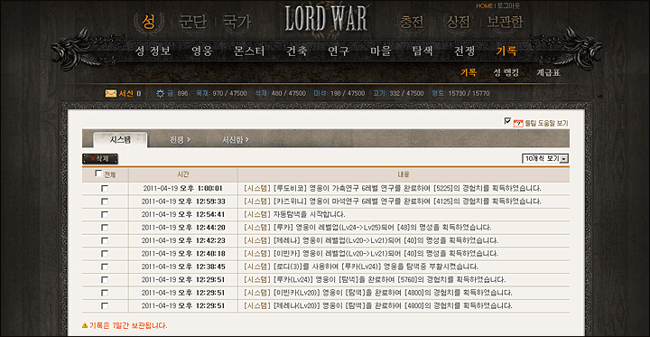
Task: Check the 12:59:33 카즈위니 log row box
Action: coord(105,201)
